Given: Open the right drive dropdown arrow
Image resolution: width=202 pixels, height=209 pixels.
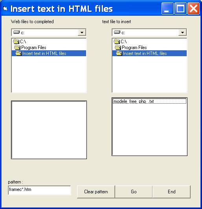Looking at the screenshot, I should (x=182, y=32).
